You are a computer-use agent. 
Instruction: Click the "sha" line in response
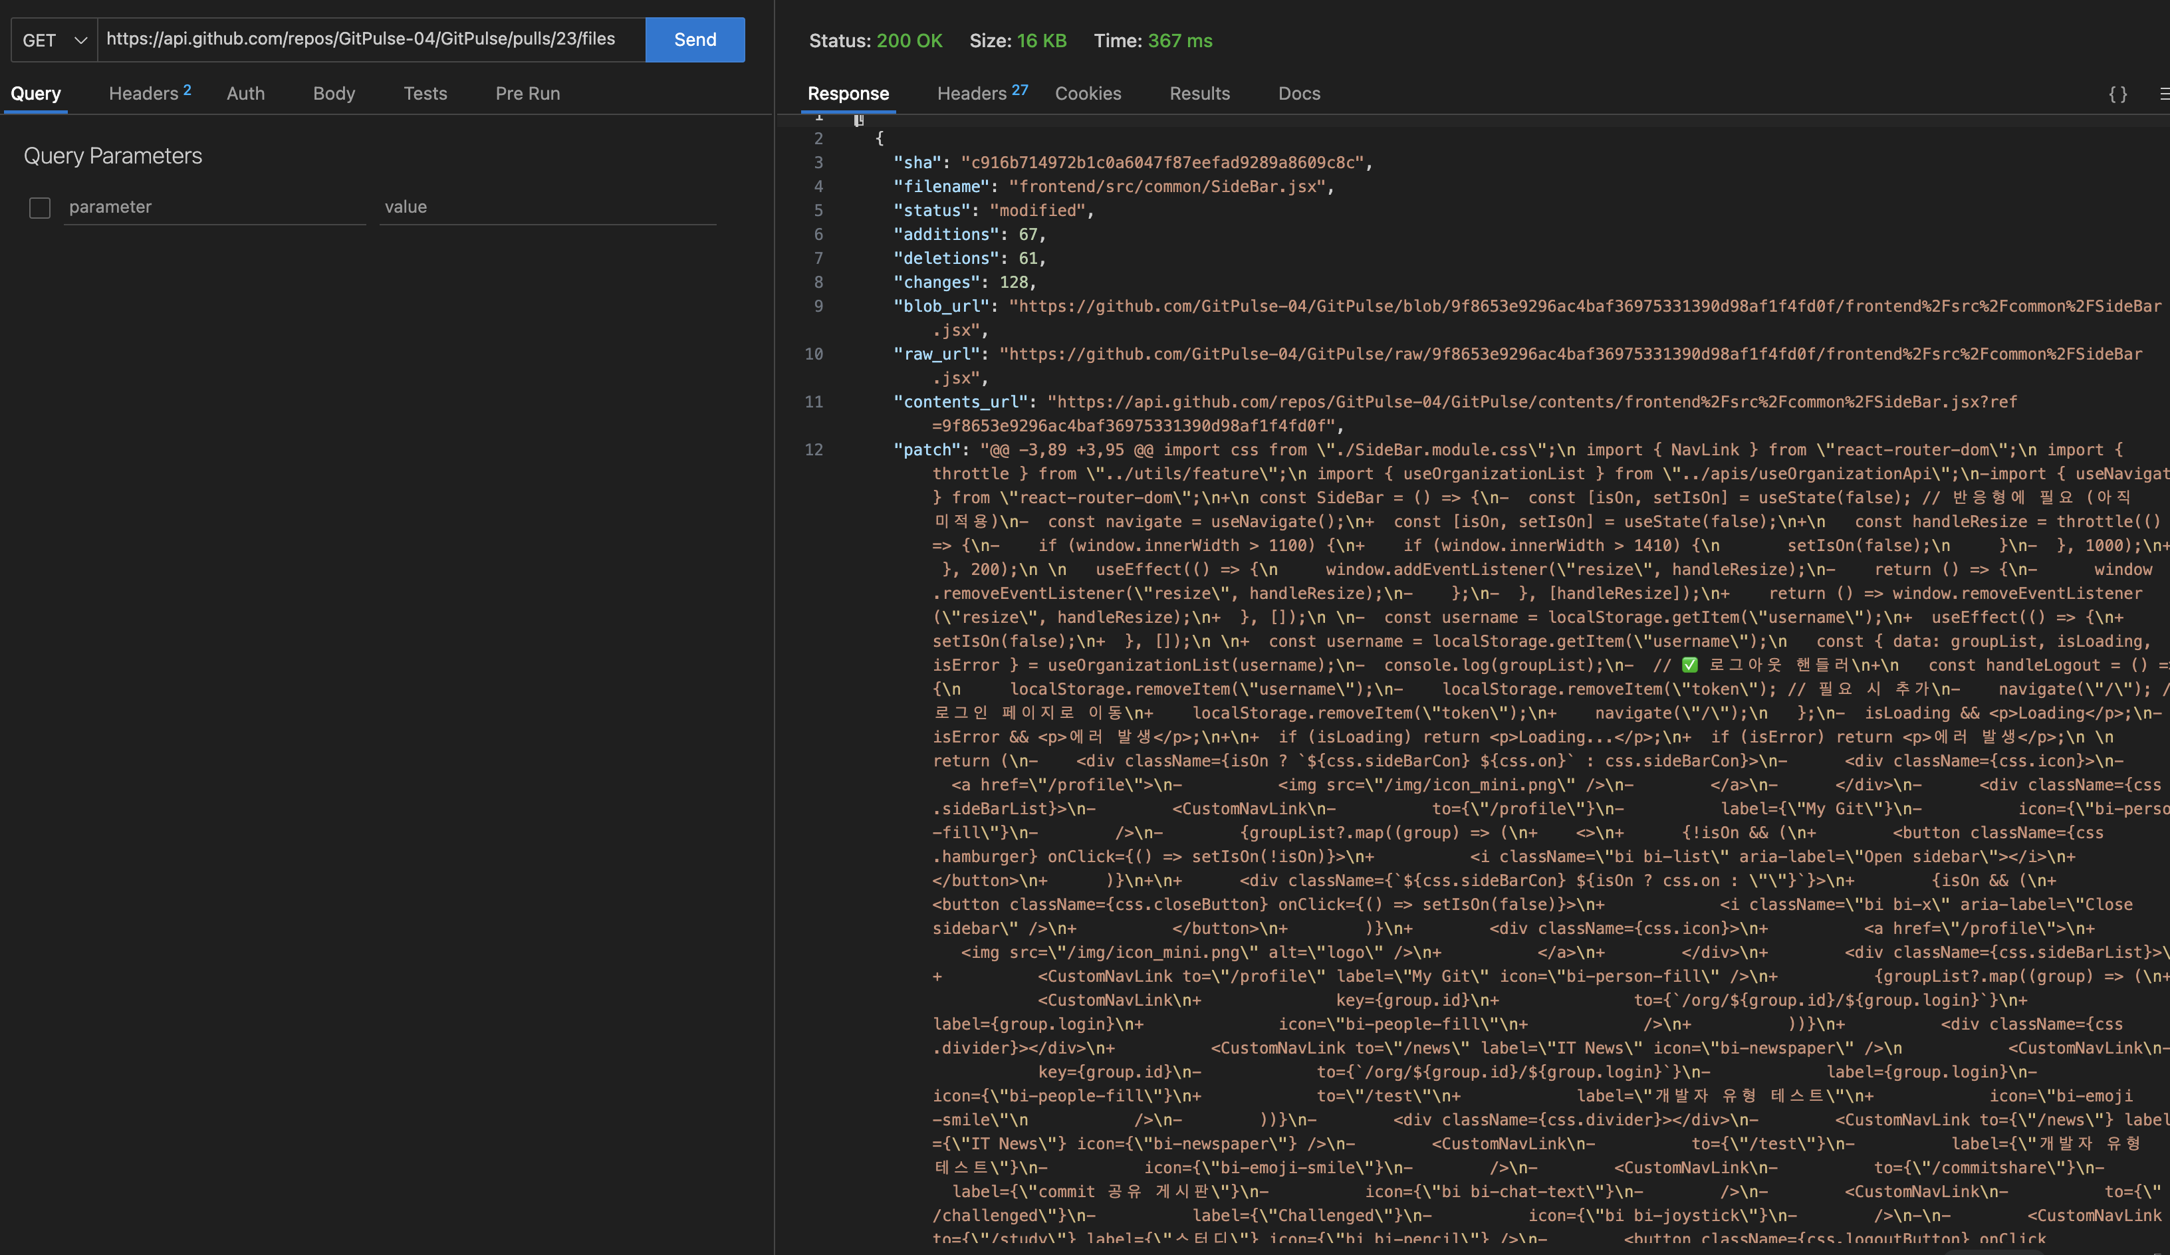point(1132,162)
